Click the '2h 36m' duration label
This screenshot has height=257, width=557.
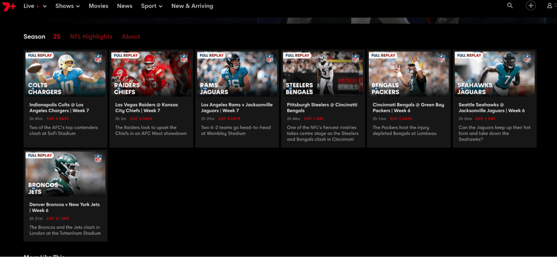465,119
